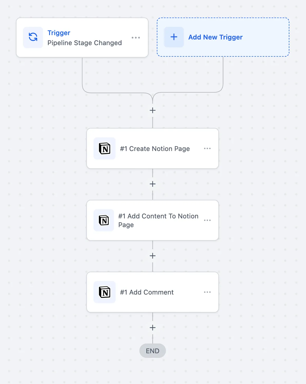Open options menu for Create Notion Page
The image size is (306, 384).
[207, 148]
